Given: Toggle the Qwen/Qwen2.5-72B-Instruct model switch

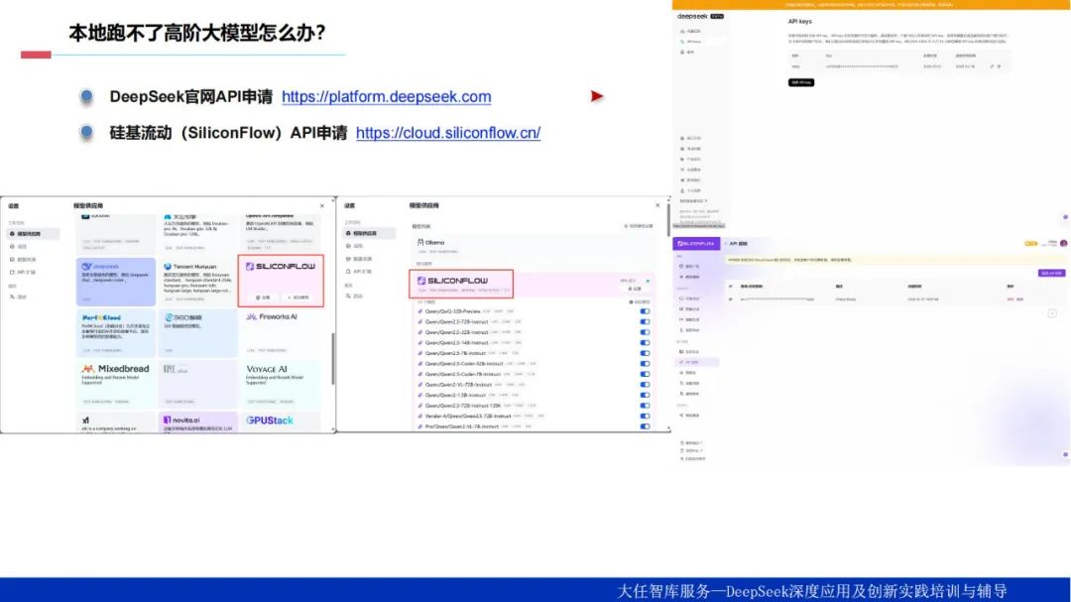Looking at the screenshot, I should (x=645, y=322).
